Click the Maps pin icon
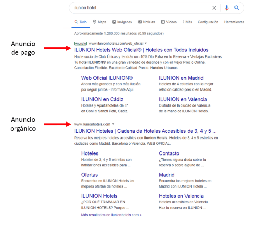 (x=95, y=22)
